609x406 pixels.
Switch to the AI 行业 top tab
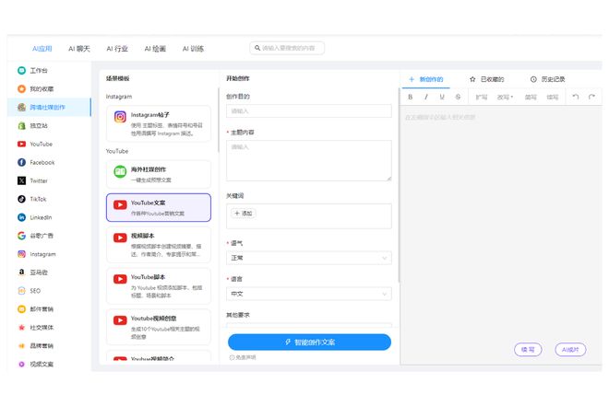pyautogui.click(x=117, y=49)
